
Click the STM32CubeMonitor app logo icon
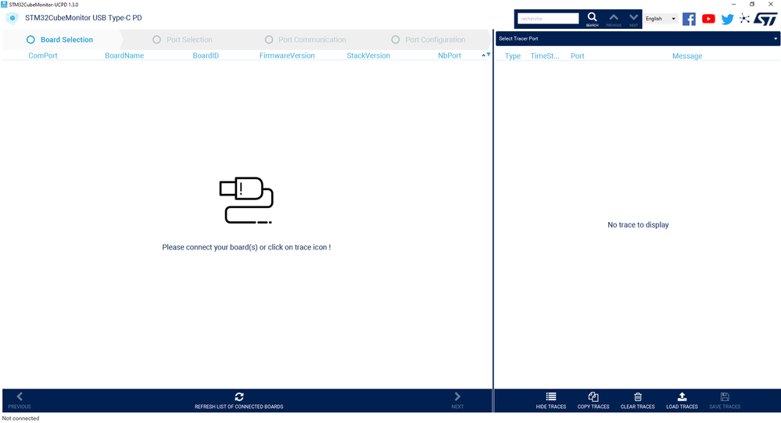pos(13,19)
